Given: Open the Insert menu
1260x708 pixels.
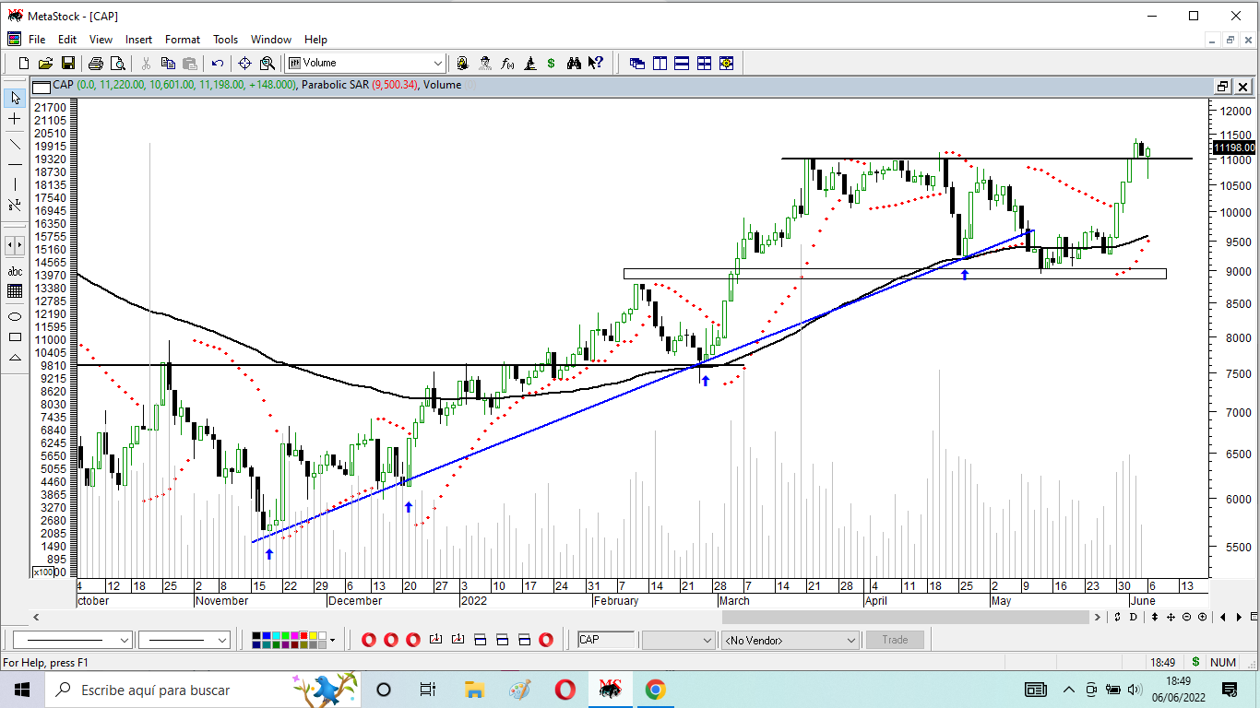Looking at the screenshot, I should [x=139, y=40].
